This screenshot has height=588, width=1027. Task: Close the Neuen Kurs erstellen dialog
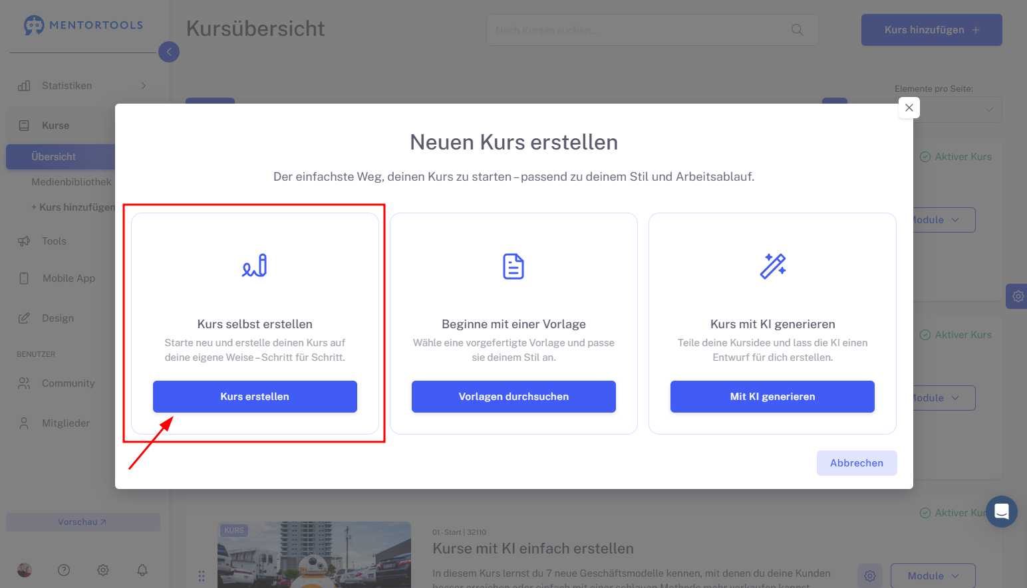tap(909, 108)
